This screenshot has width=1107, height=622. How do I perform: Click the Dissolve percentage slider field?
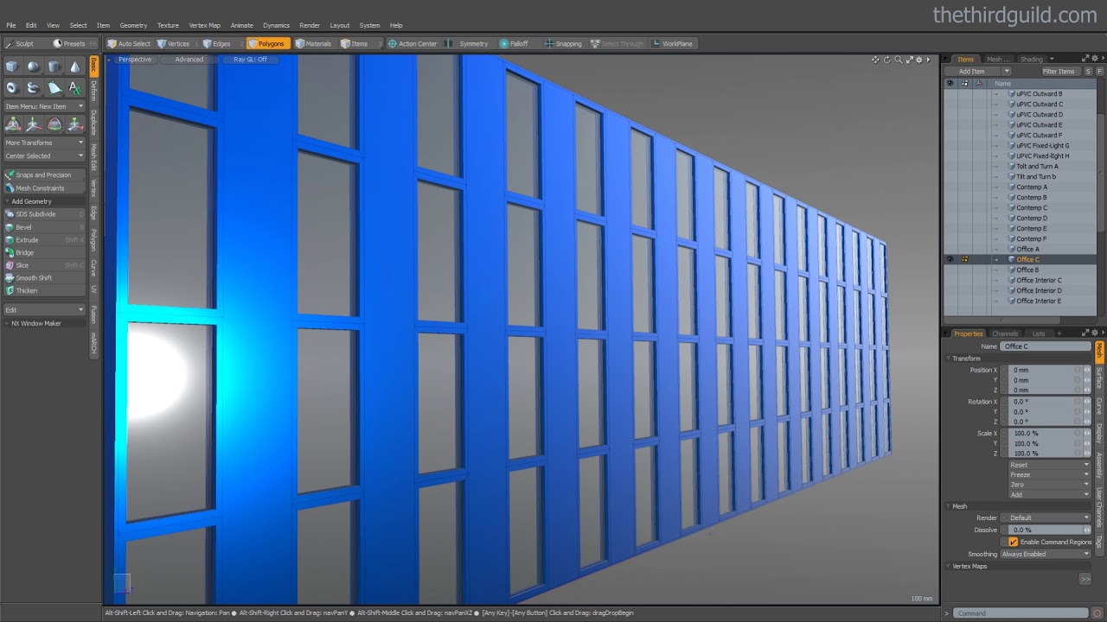coord(1044,530)
